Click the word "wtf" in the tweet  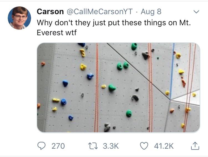pos(71,32)
